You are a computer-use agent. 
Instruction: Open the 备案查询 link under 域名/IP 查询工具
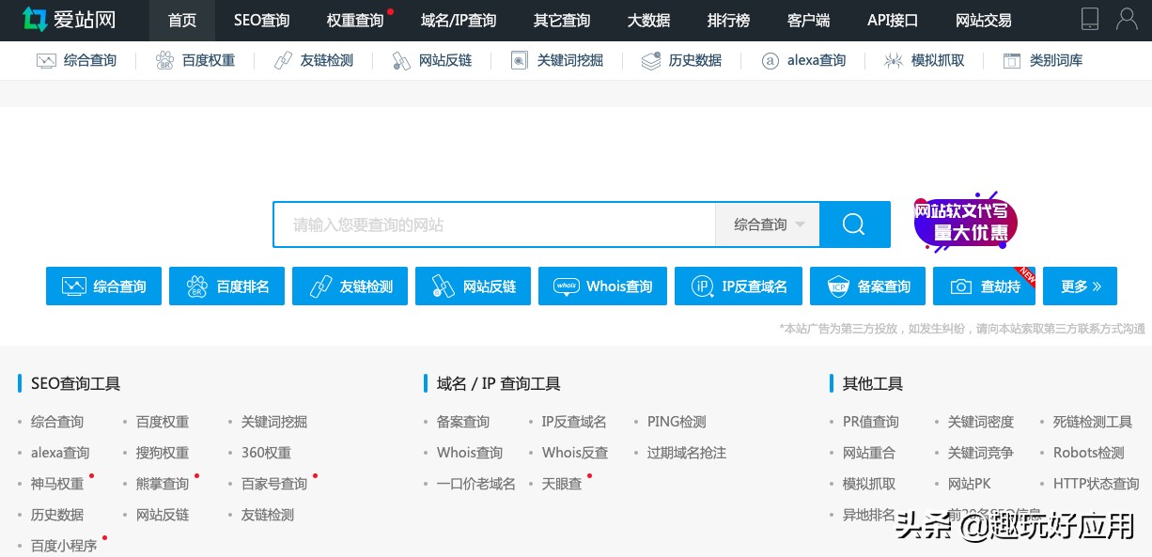[x=462, y=422]
